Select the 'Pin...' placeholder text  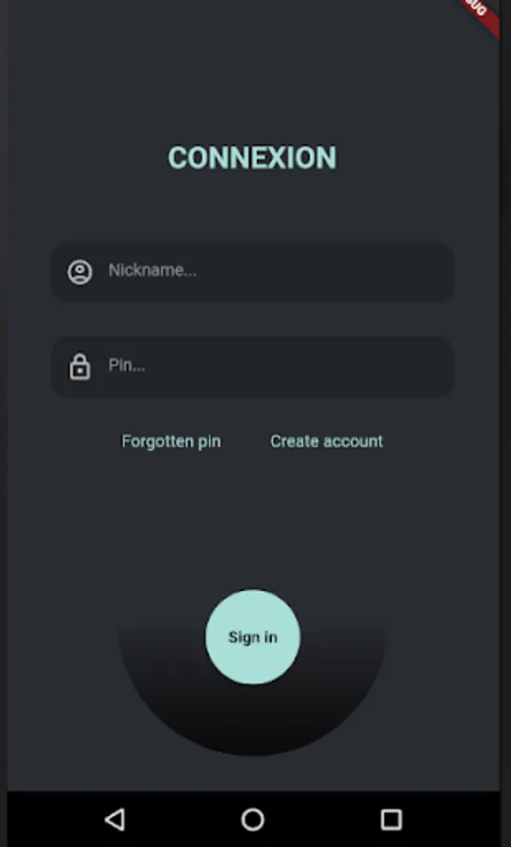point(127,366)
